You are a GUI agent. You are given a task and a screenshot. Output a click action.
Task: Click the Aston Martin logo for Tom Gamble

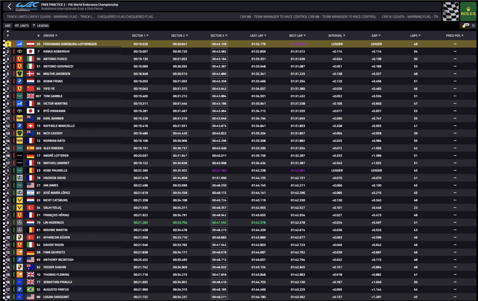(x=20, y=96)
